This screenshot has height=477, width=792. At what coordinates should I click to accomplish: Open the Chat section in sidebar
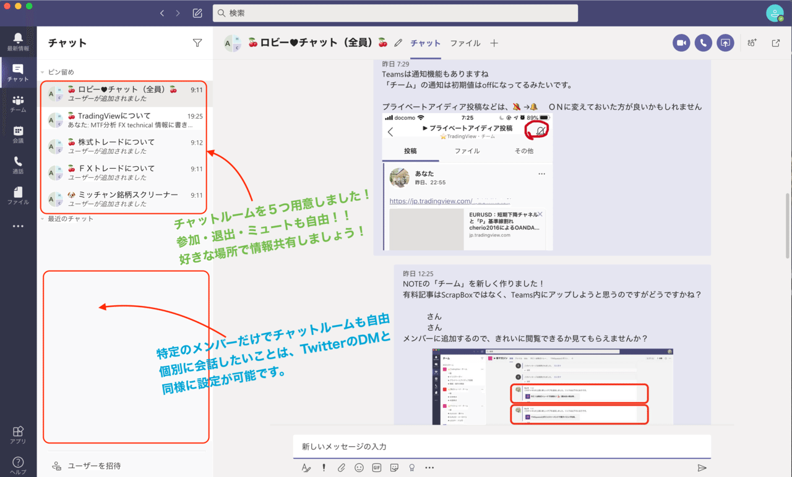click(x=18, y=72)
